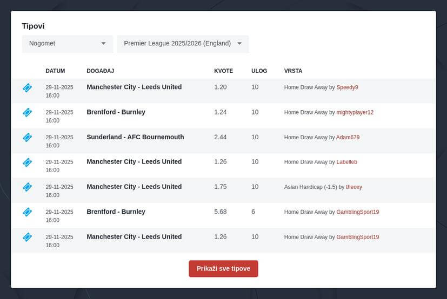Open the Sunderland - AFC Bournemouth event
This screenshot has width=447, height=299.
pyautogui.click(x=135, y=137)
